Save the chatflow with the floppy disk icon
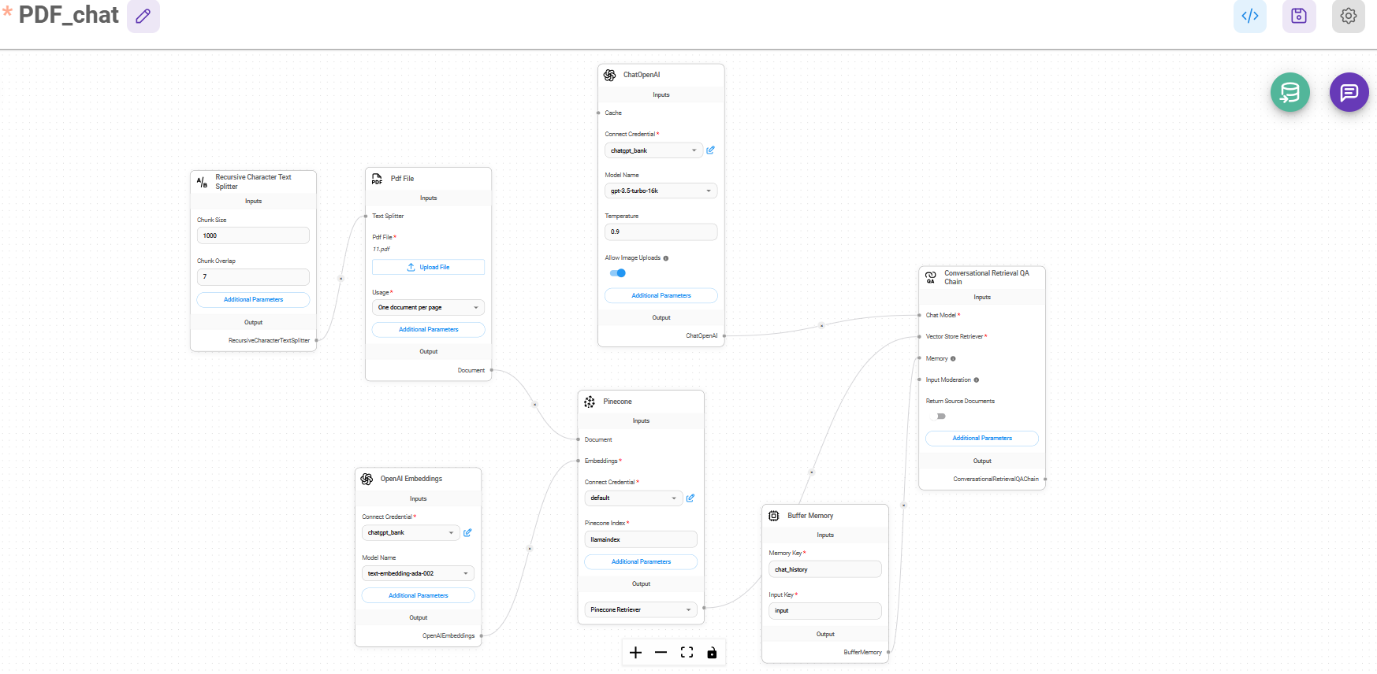The height and width of the screenshot is (674, 1377). (x=1299, y=16)
